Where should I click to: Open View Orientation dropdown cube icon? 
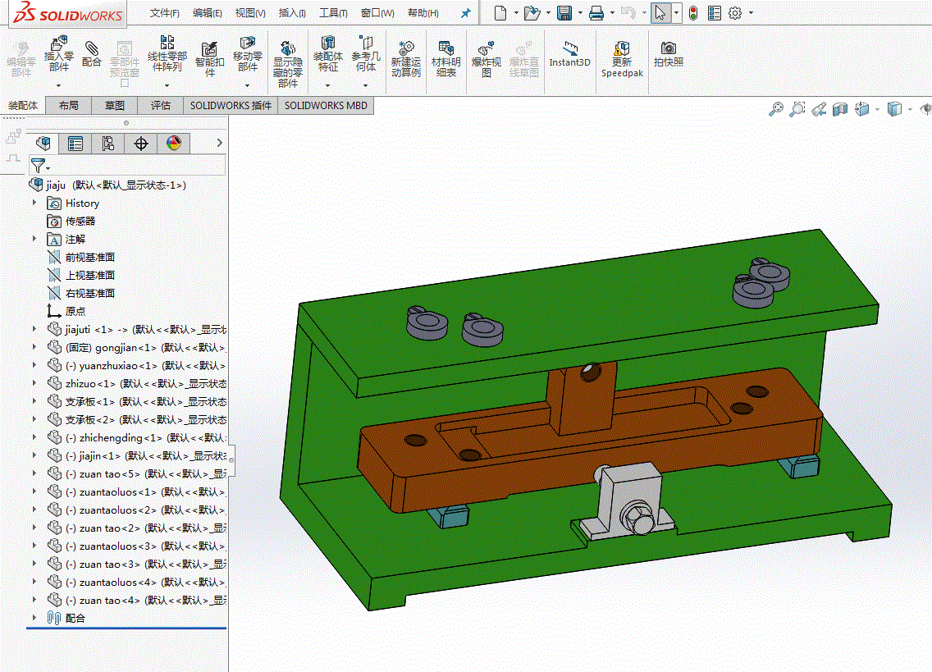pyautogui.click(x=861, y=109)
